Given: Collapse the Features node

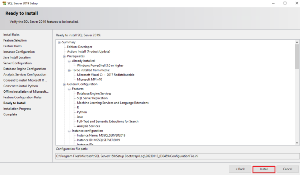Looking at the screenshot, I should [69, 89].
